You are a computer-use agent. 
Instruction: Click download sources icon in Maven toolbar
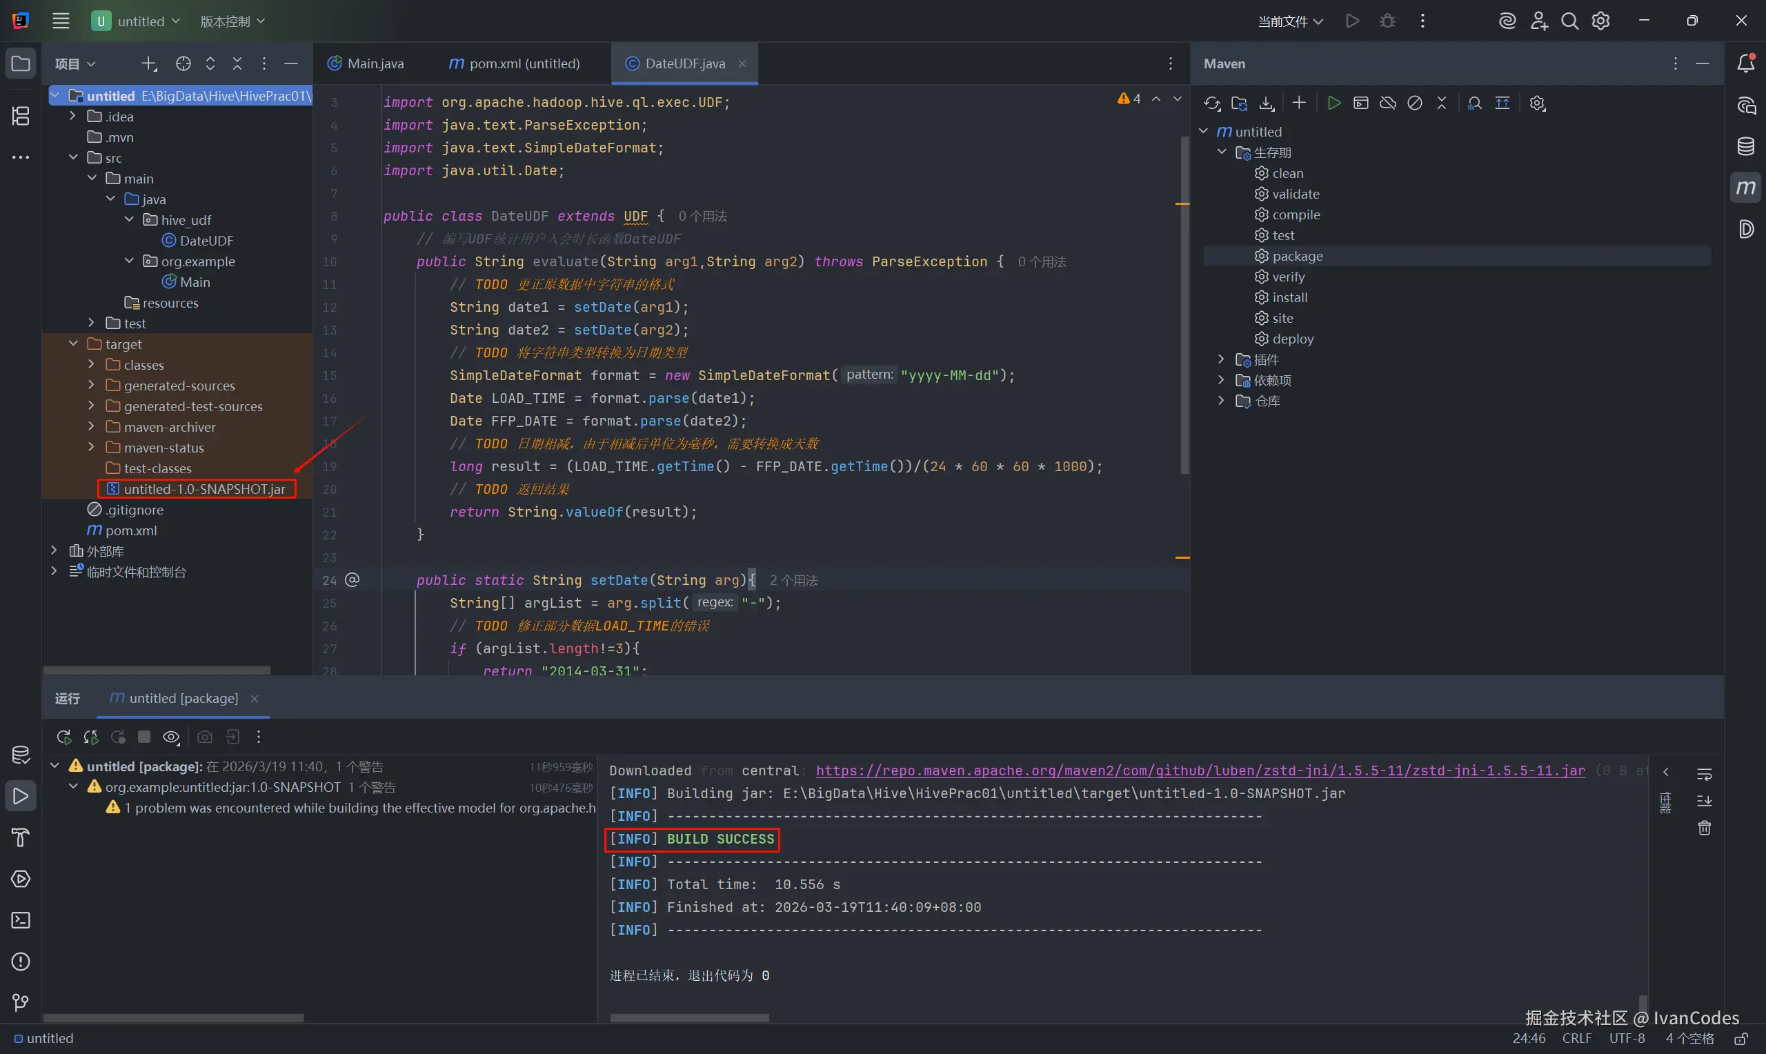[1266, 103]
